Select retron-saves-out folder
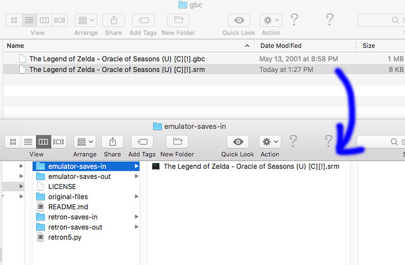 [86, 227]
